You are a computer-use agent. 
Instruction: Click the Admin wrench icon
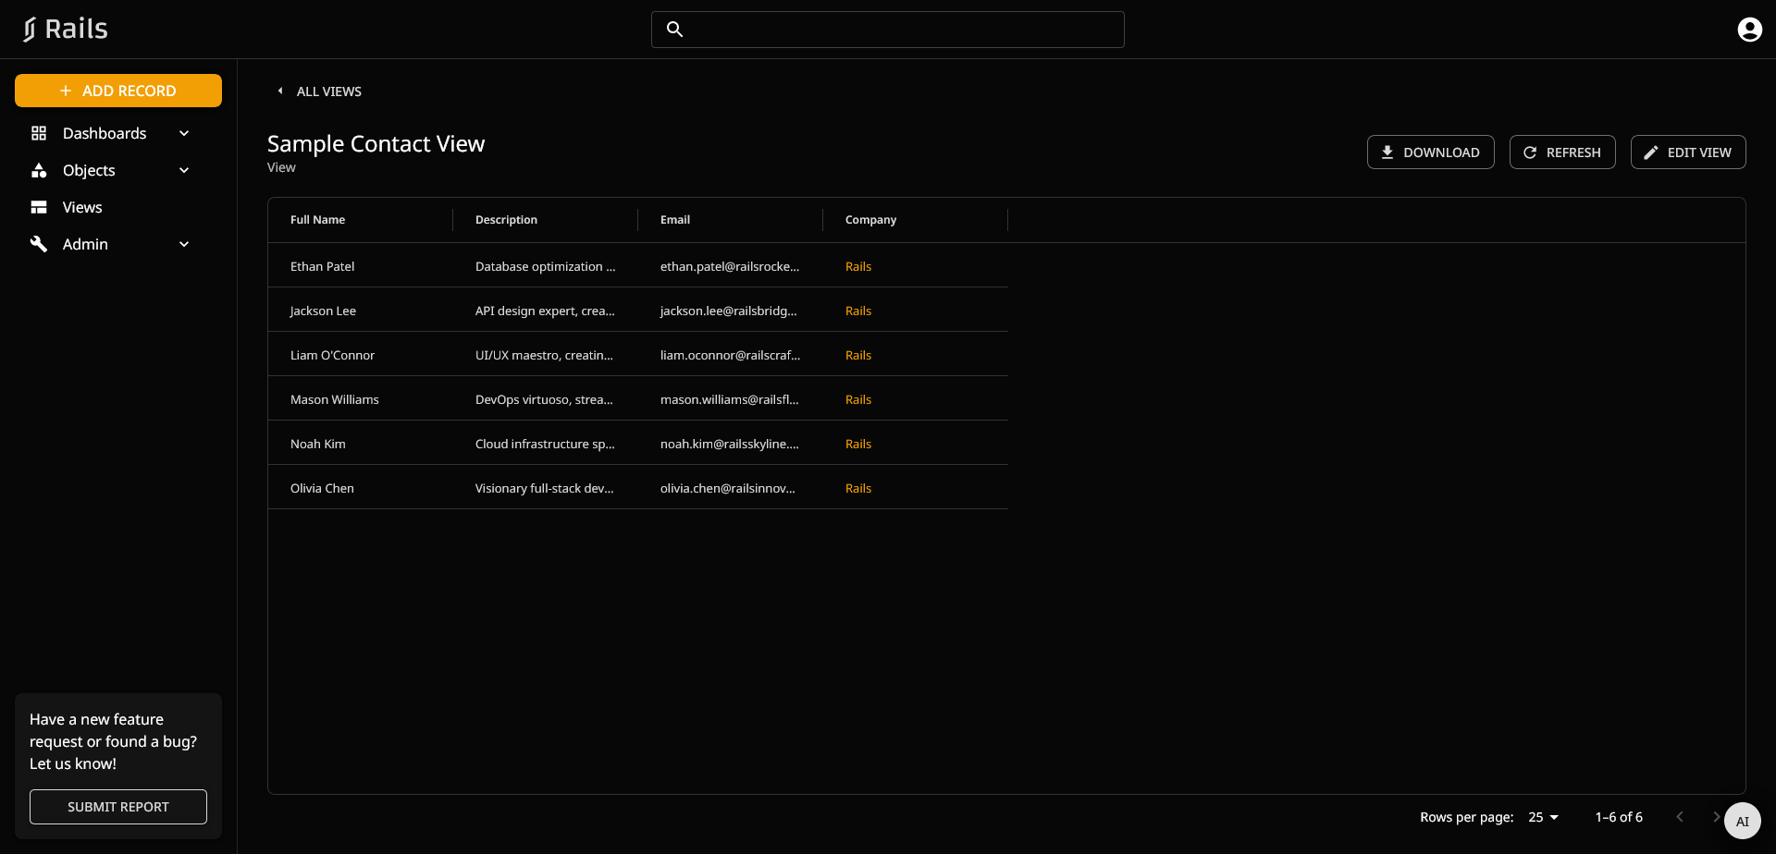coord(39,244)
